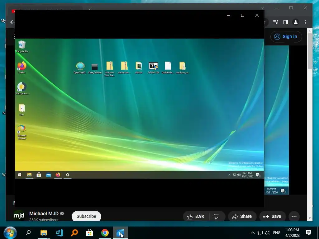Go back using Chrome's back arrow
Viewport: 319px width, 239px height.
[12, 22]
